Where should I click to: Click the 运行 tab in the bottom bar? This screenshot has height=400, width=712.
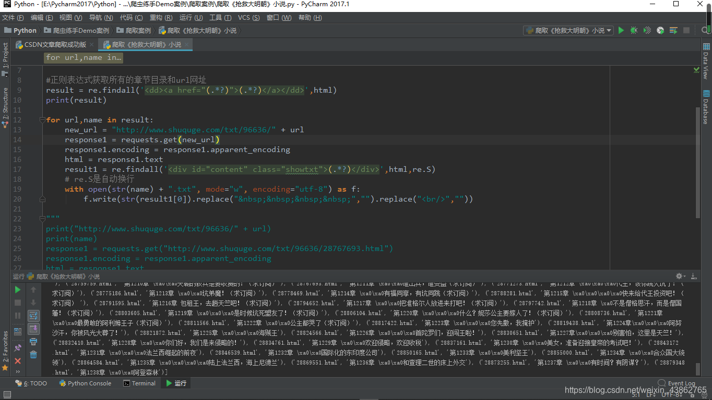(x=176, y=383)
